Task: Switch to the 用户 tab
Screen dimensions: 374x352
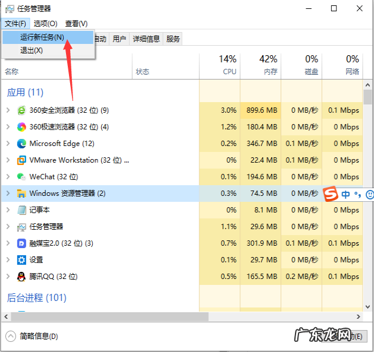Action: pyautogui.click(x=120, y=39)
